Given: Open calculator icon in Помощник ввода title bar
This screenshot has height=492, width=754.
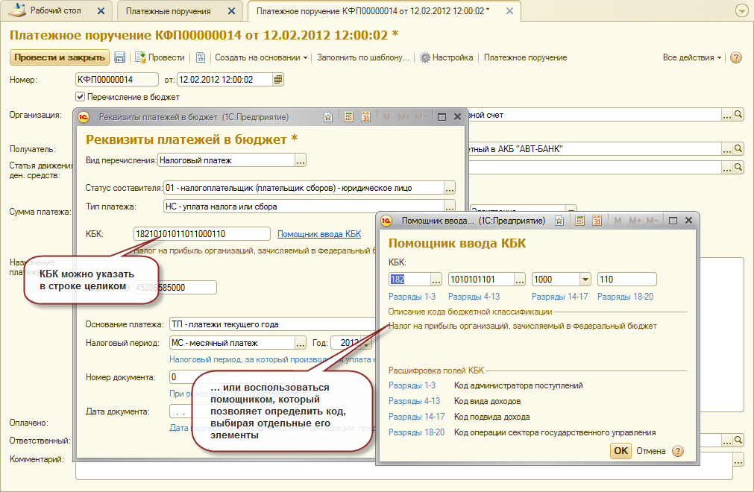Looking at the screenshot, I should coord(580,221).
